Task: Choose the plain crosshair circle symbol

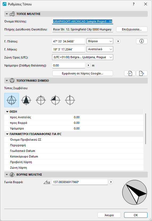Action: (41, 100)
